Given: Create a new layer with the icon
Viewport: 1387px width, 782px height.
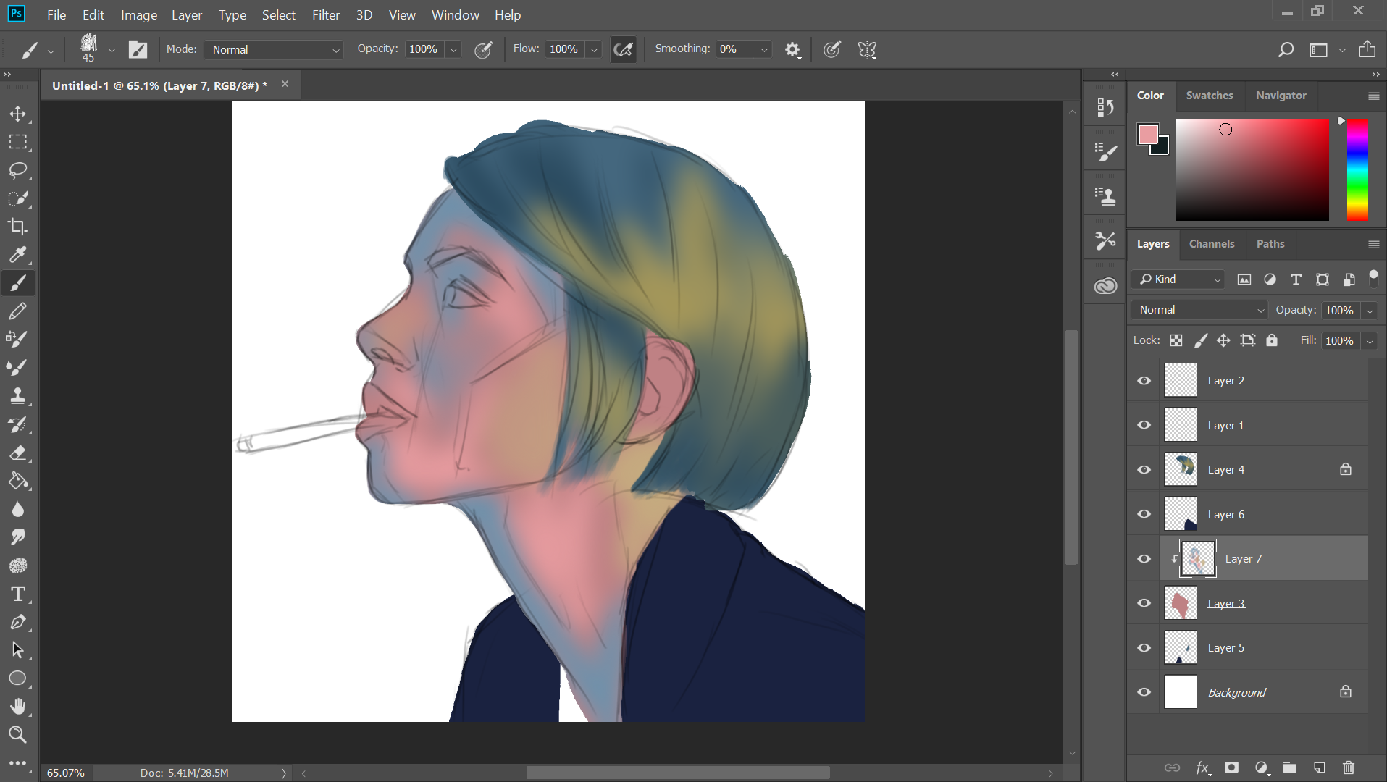Looking at the screenshot, I should tap(1319, 768).
